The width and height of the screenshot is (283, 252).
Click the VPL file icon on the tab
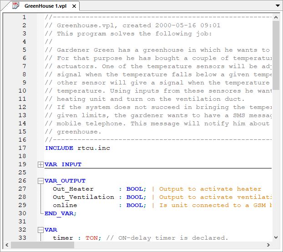click(x=16, y=6)
